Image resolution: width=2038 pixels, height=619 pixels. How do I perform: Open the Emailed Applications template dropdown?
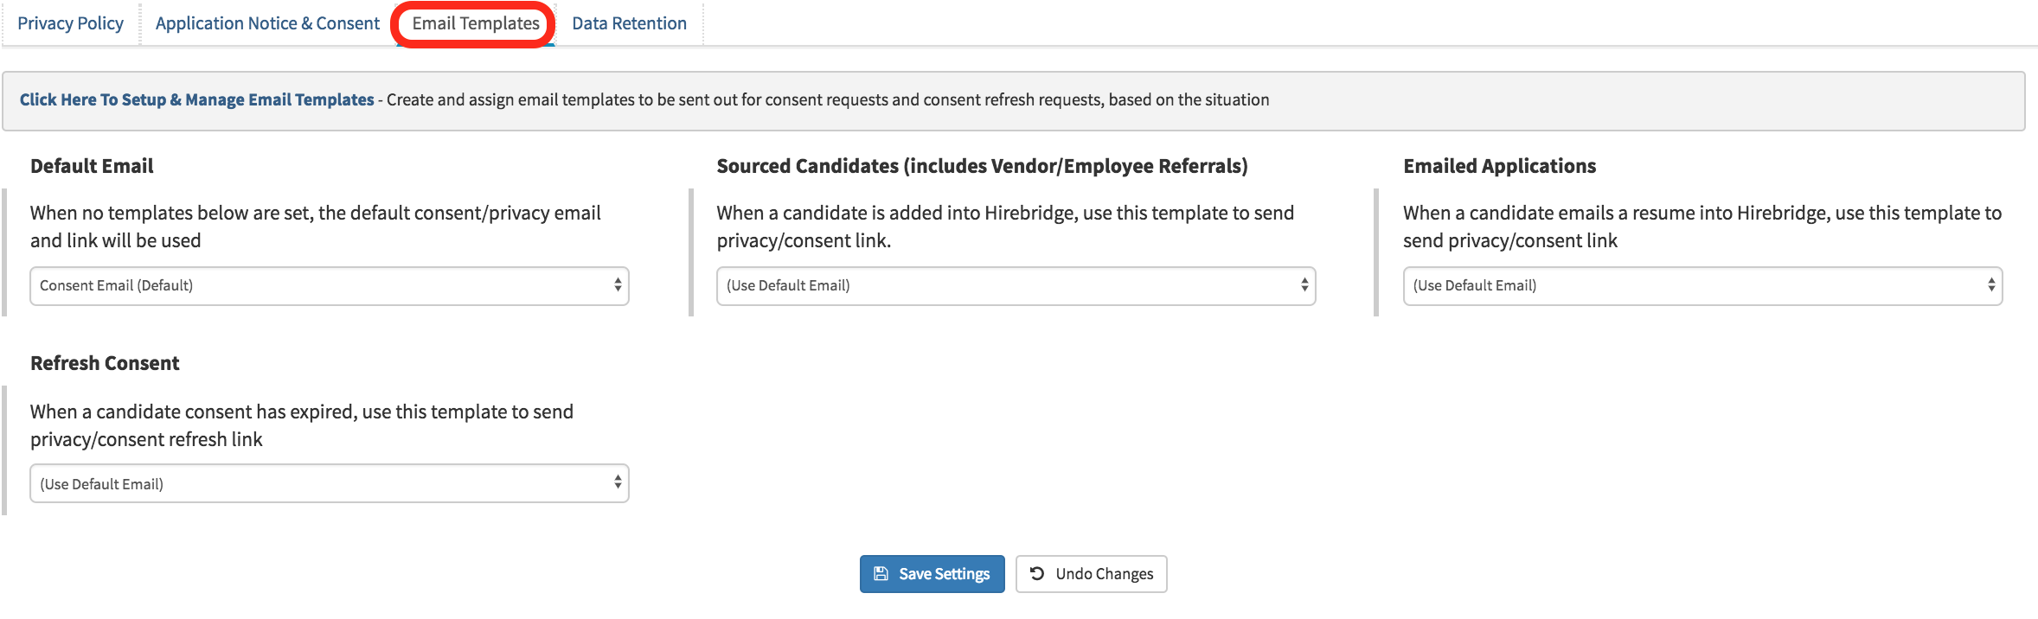coord(1702,286)
